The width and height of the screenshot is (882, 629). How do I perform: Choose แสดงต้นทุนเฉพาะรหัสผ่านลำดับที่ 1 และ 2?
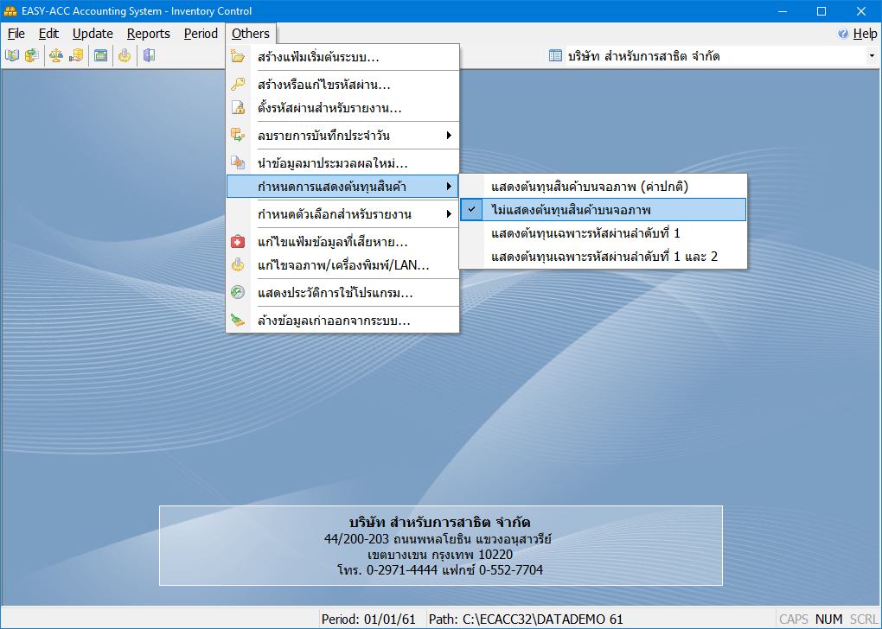pyautogui.click(x=602, y=257)
